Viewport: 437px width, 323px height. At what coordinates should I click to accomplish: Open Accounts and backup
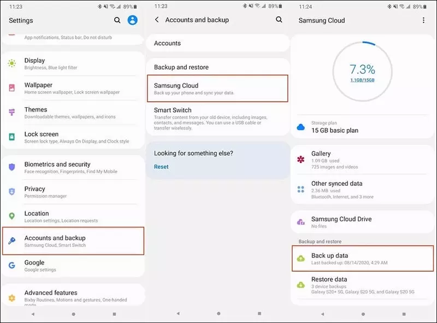[73, 241]
